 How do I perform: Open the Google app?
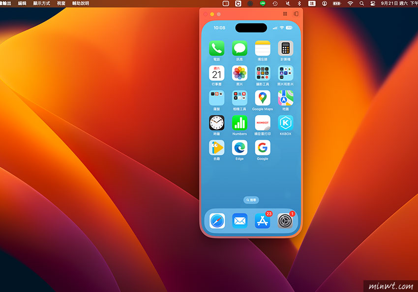click(263, 148)
